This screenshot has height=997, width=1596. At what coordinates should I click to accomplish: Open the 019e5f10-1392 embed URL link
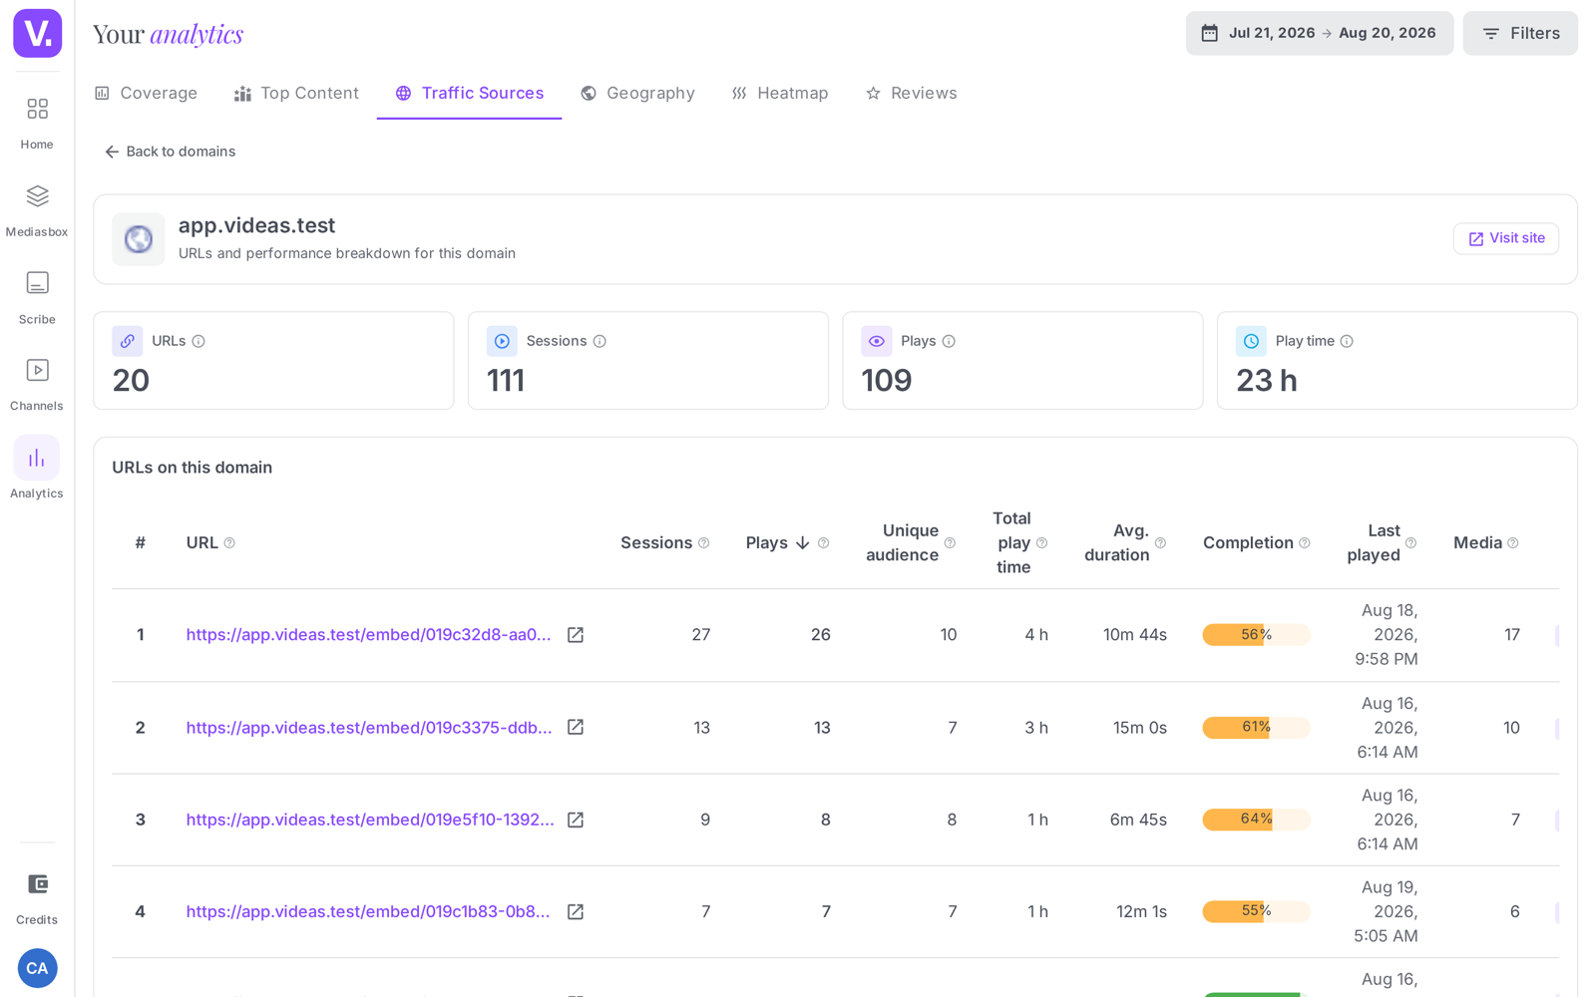click(x=370, y=820)
